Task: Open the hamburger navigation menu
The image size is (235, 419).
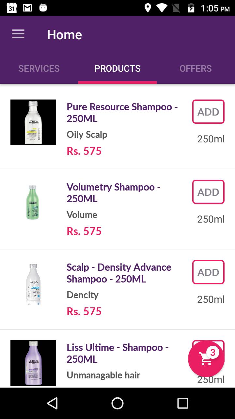Action: pyautogui.click(x=18, y=34)
